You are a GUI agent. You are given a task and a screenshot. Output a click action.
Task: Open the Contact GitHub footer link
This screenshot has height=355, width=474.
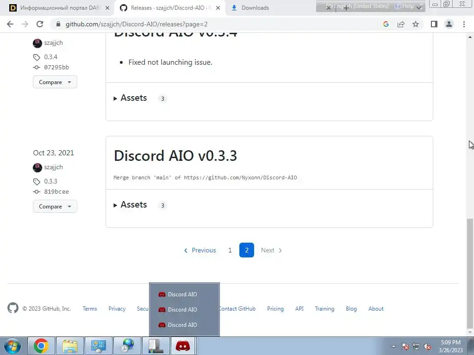[x=237, y=309]
